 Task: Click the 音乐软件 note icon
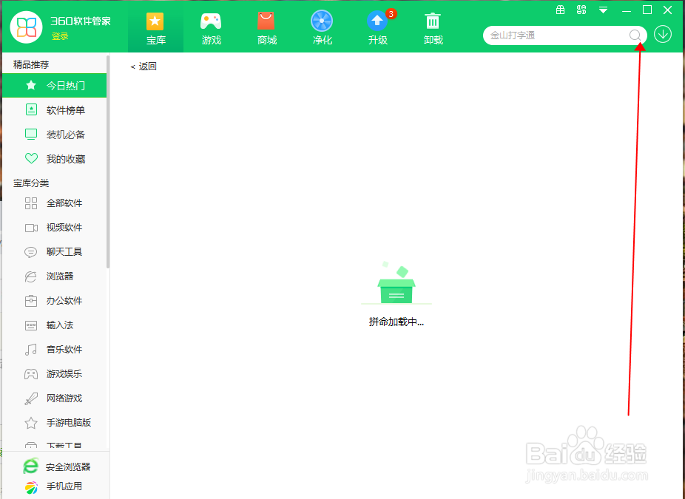coord(31,350)
